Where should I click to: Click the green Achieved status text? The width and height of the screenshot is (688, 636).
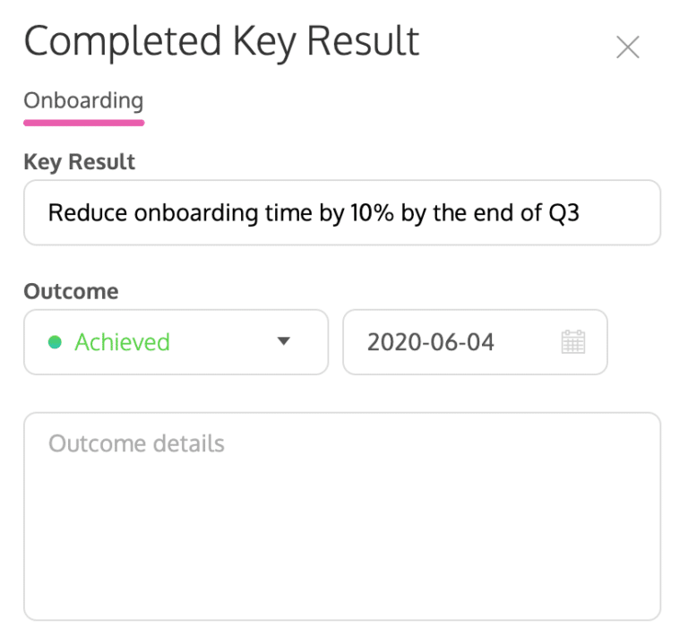[122, 341]
